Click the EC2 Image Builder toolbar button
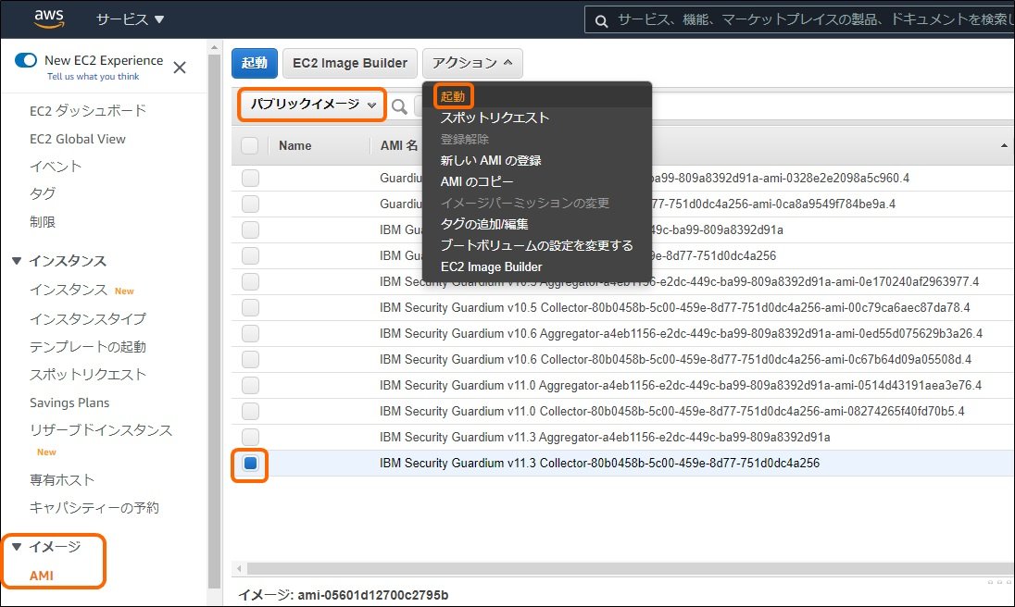The image size is (1015, 607). point(350,63)
